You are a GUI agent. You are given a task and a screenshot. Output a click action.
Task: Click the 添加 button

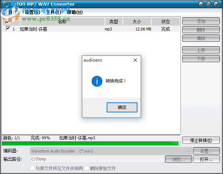click(201, 21)
